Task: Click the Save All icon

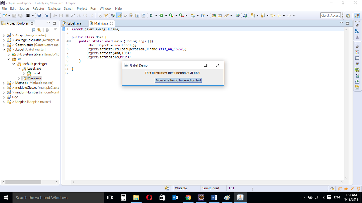Action: (20, 15)
